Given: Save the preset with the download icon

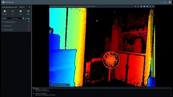Looking at the screenshot, I should coord(29,19).
